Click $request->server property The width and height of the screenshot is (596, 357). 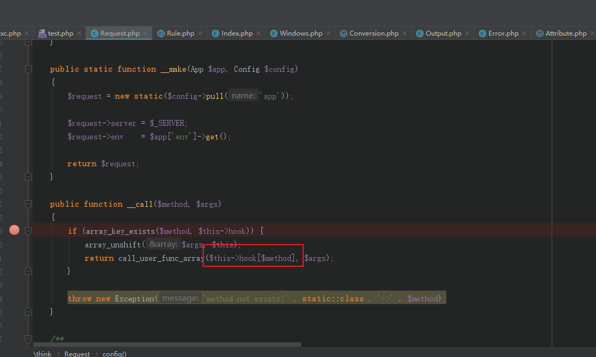tap(102, 123)
